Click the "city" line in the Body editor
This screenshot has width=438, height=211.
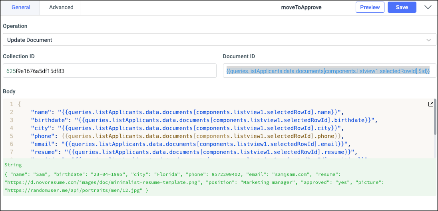pos(188,128)
